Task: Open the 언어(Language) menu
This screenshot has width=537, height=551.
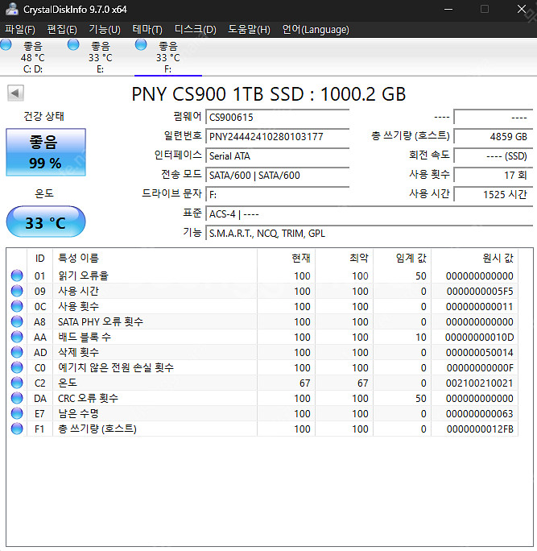Action: pyautogui.click(x=316, y=30)
